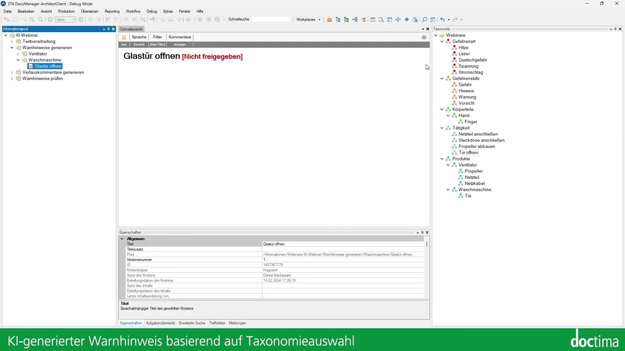This screenshot has width=625, height=351.
Task: Close the Informationspool panel
Action: pos(113,29)
